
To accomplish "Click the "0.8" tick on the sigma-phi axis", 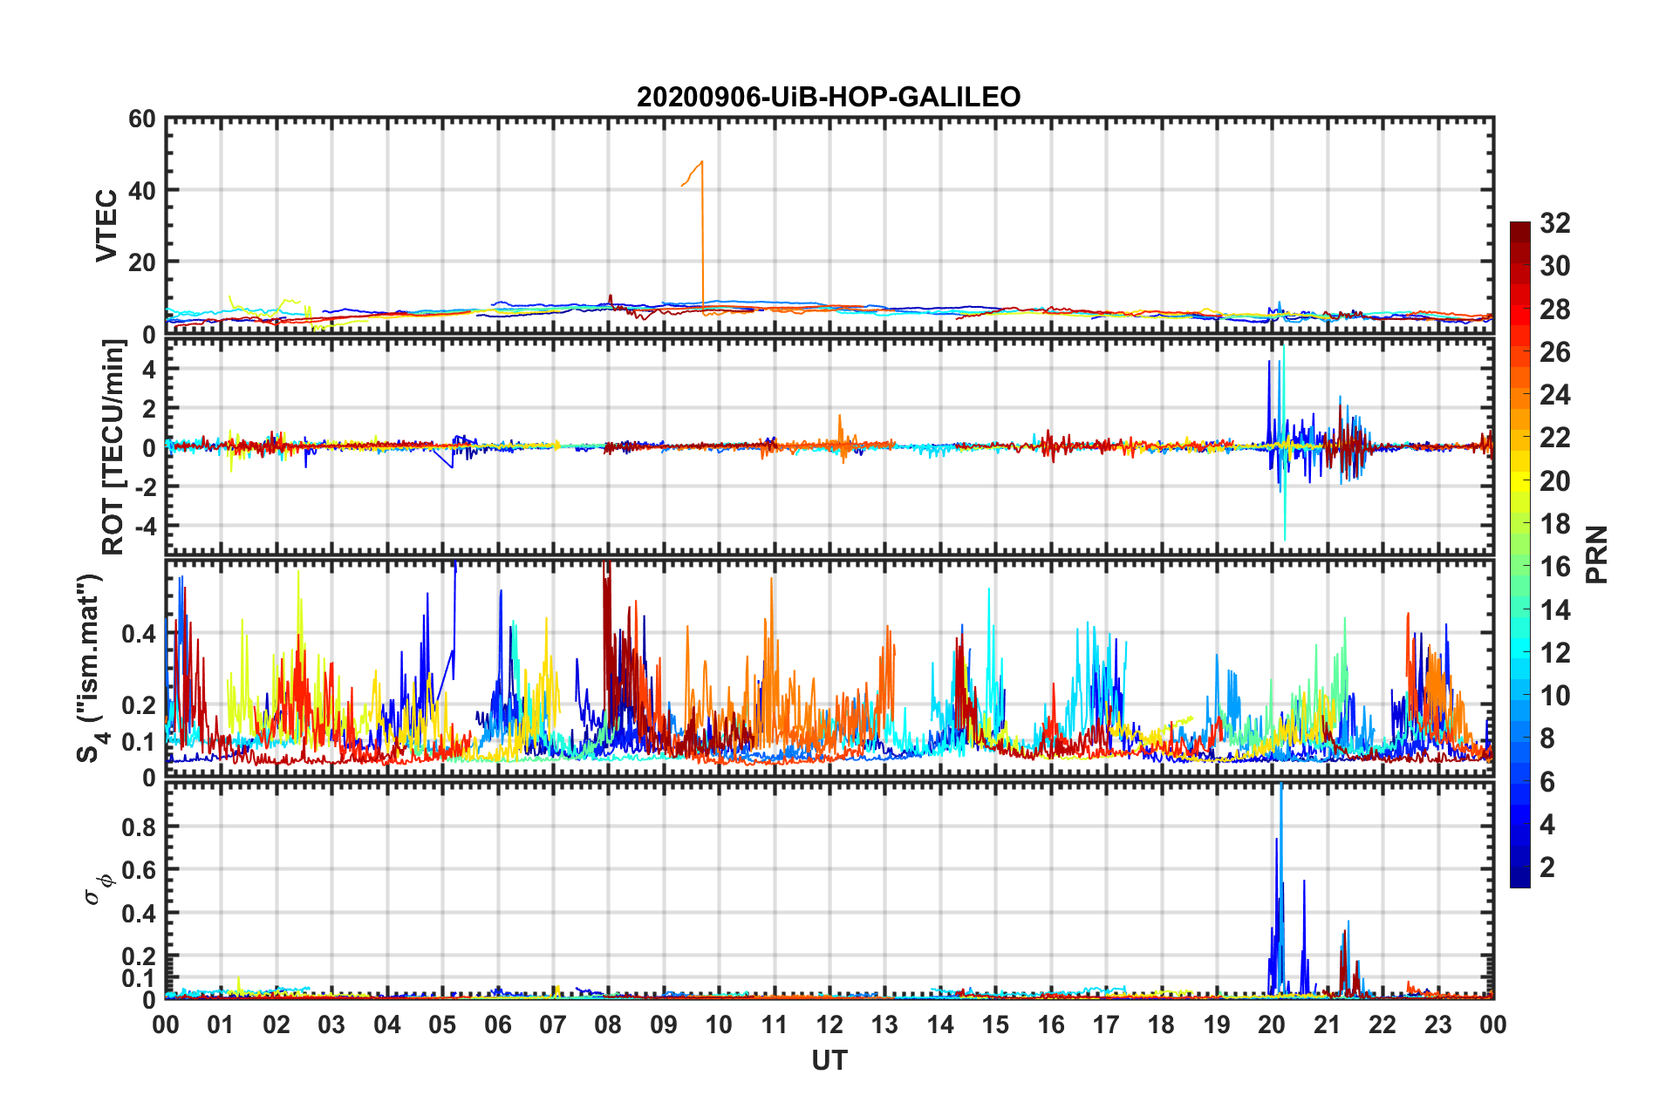I will [x=139, y=827].
